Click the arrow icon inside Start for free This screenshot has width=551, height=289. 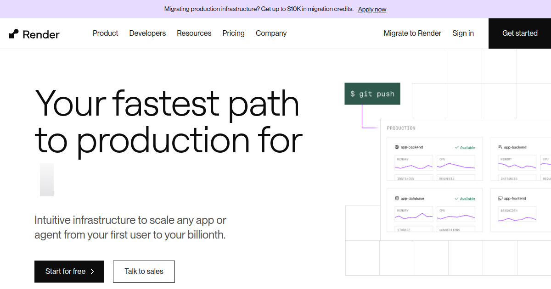(92, 272)
